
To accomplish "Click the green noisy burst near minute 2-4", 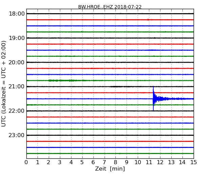I will 67,81.
